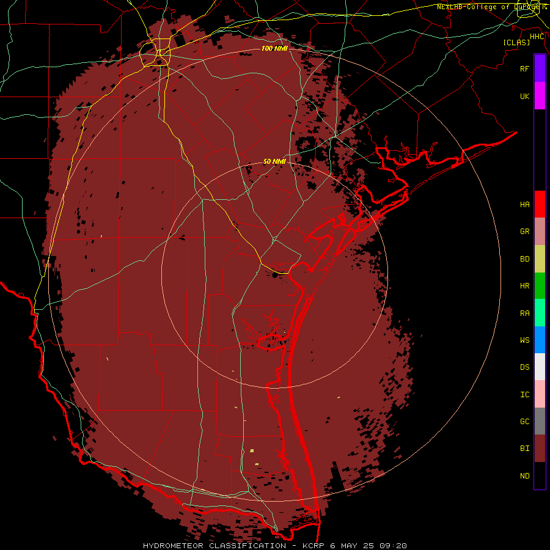Pick the HR green legend swatch
Image resolution: width=550 pixels, height=550 pixels.
coord(540,286)
